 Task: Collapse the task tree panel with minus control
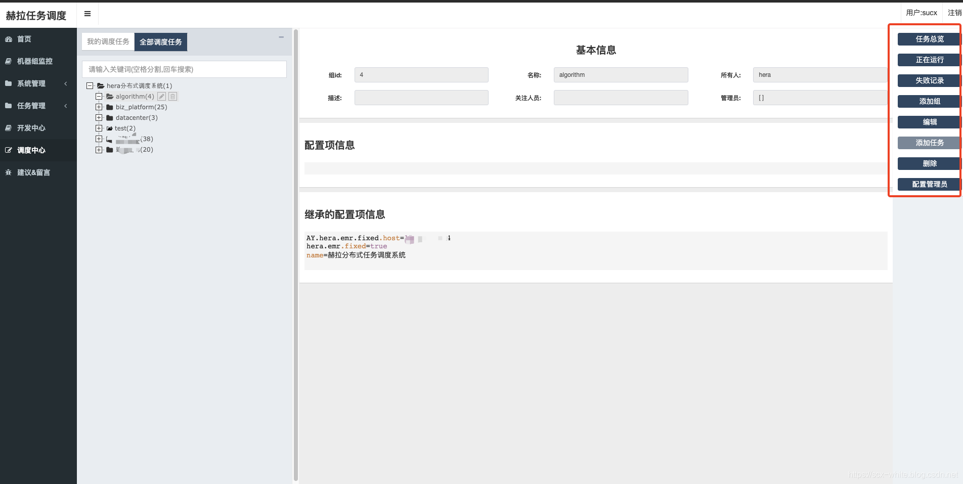pos(281,37)
